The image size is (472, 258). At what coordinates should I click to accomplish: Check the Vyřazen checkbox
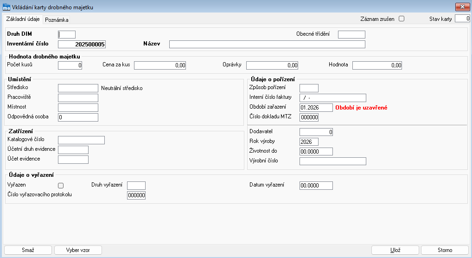(61, 186)
